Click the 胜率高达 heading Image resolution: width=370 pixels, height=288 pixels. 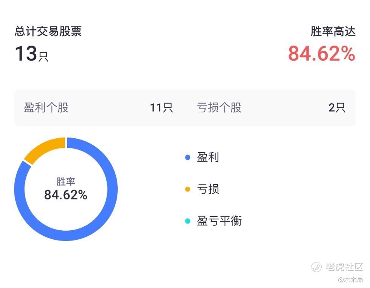click(333, 32)
